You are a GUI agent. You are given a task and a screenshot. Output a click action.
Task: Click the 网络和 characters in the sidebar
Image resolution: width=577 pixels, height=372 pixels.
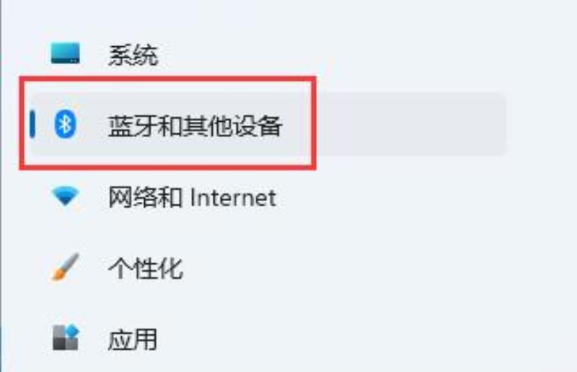coord(145,198)
